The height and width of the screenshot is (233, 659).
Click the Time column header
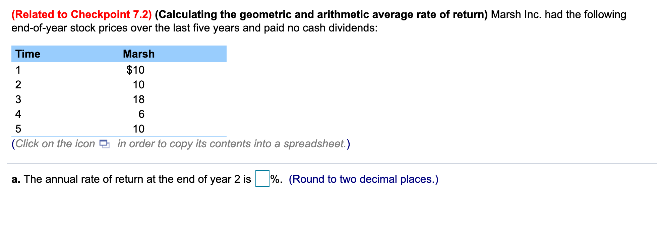28,54
